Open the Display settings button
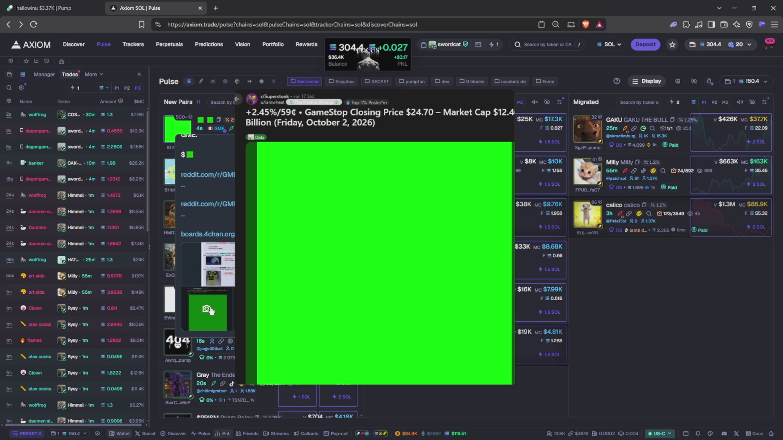This screenshot has width=783, height=440. 646,81
